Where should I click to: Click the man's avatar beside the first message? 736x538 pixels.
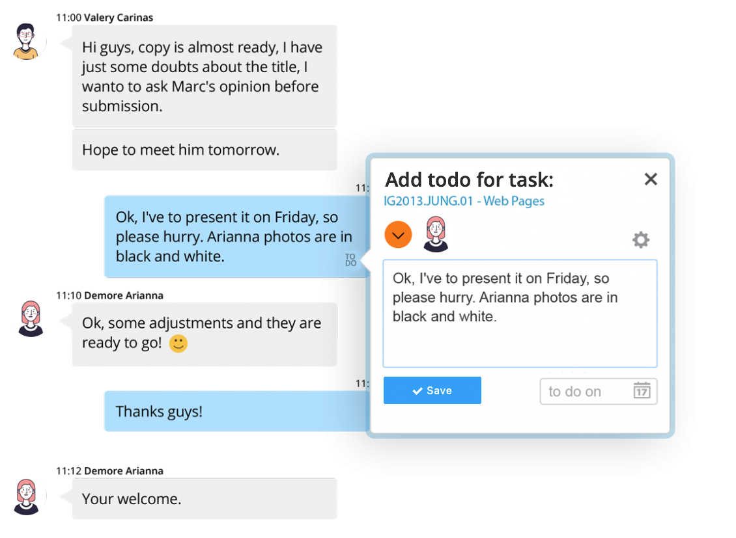point(29,41)
